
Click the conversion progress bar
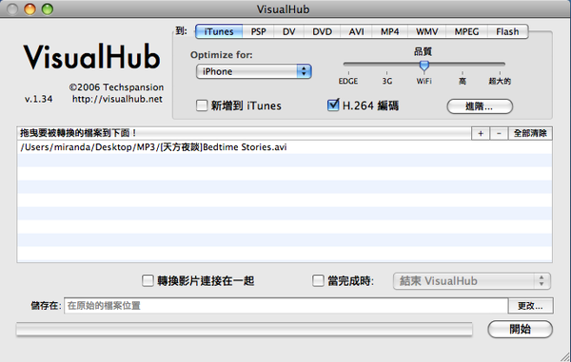tap(245, 330)
